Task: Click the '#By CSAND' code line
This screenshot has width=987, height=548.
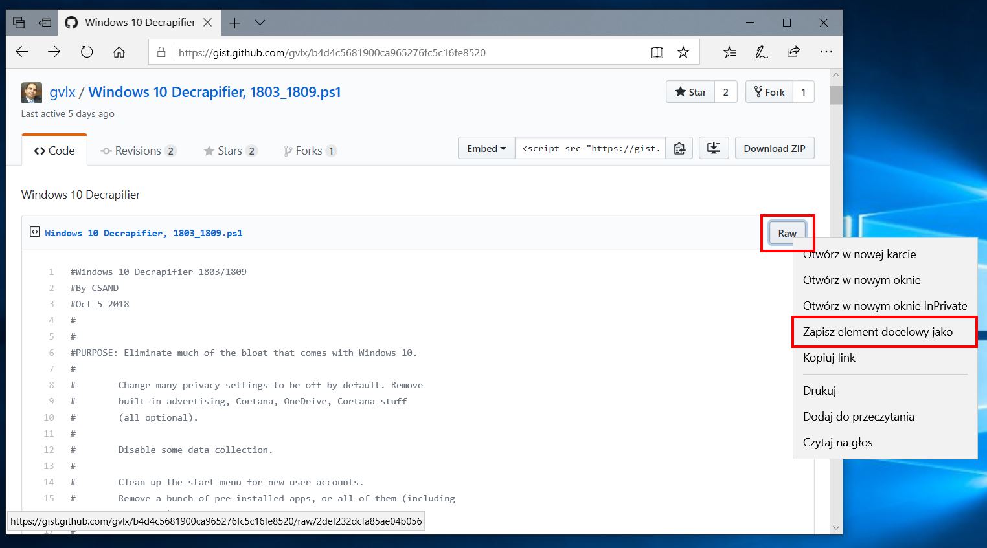Action: click(95, 288)
